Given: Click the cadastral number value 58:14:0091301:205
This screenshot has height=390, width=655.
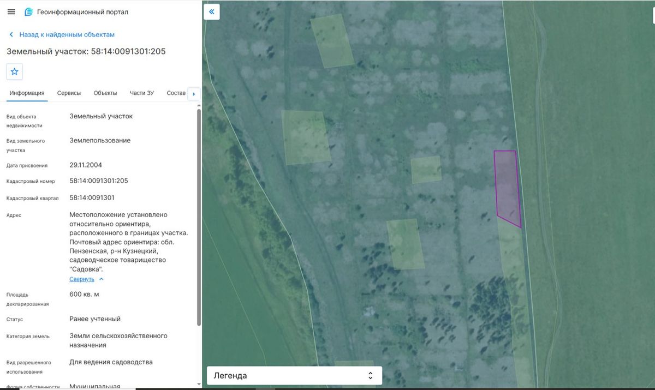Looking at the screenshot, I should point(99,181).
